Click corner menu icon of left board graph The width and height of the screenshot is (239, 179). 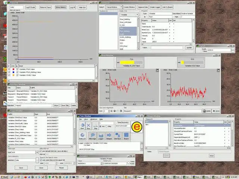click(158, 70)
